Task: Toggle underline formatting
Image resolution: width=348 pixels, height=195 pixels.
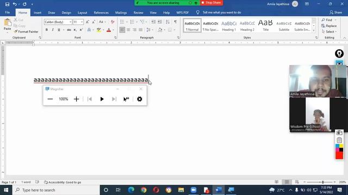Action: tap(59, 30)
